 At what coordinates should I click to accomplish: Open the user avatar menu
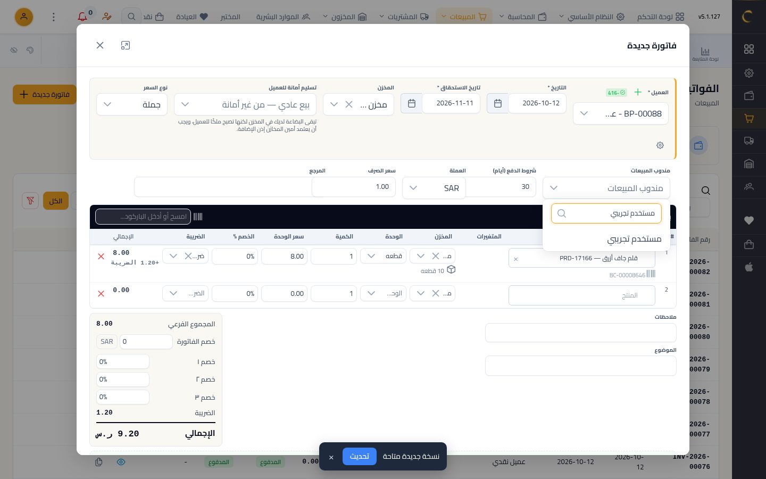[23, 17]
